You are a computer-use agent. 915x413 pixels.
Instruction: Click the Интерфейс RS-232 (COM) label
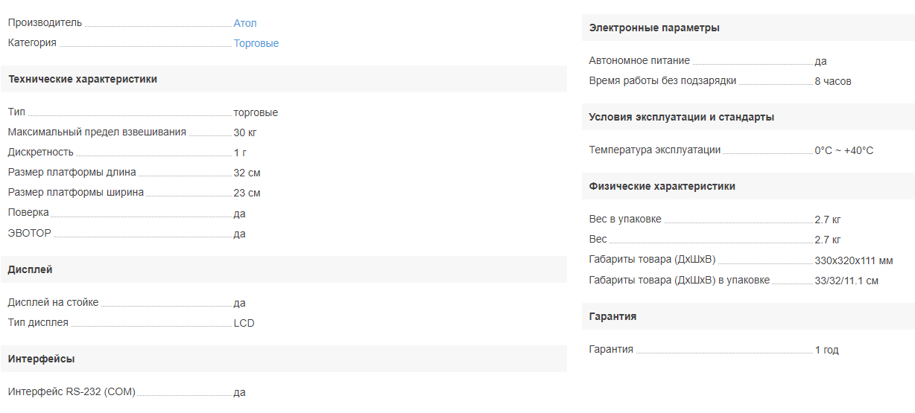click(72, 392)
